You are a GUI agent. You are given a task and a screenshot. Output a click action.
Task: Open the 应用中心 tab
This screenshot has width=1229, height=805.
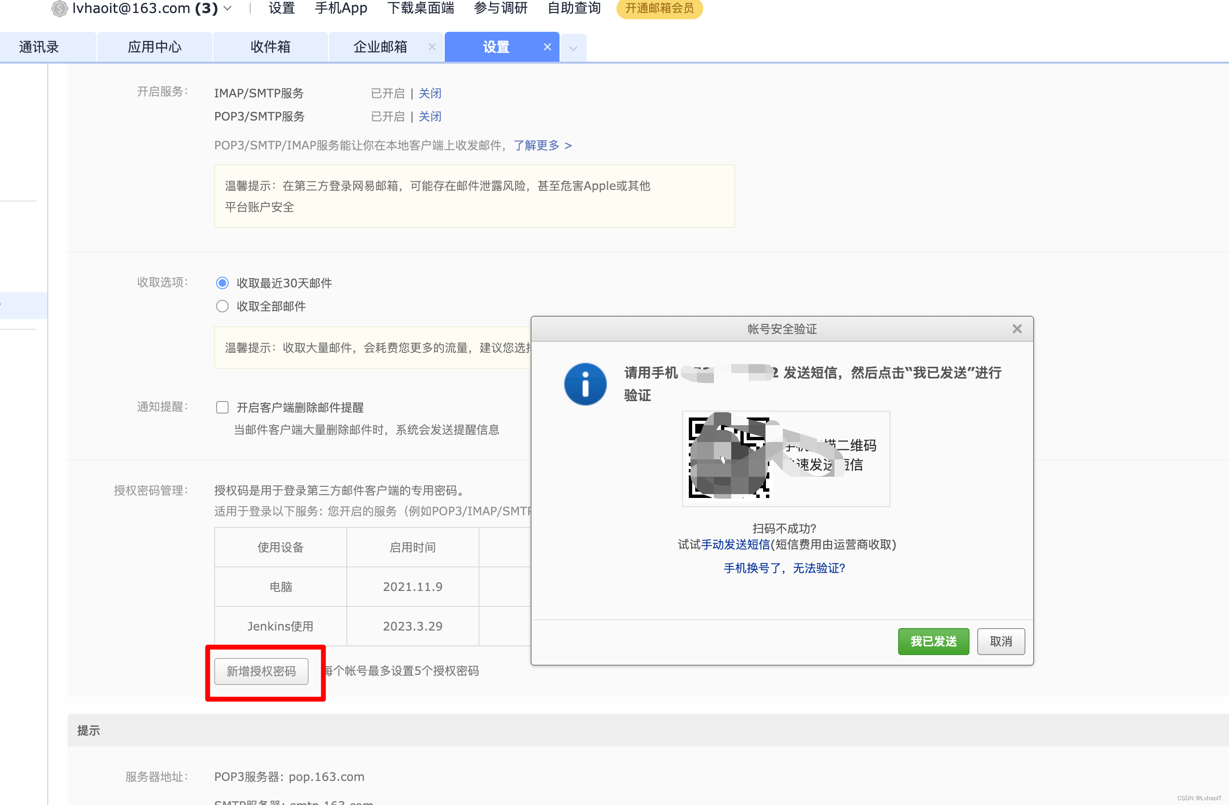154,47
